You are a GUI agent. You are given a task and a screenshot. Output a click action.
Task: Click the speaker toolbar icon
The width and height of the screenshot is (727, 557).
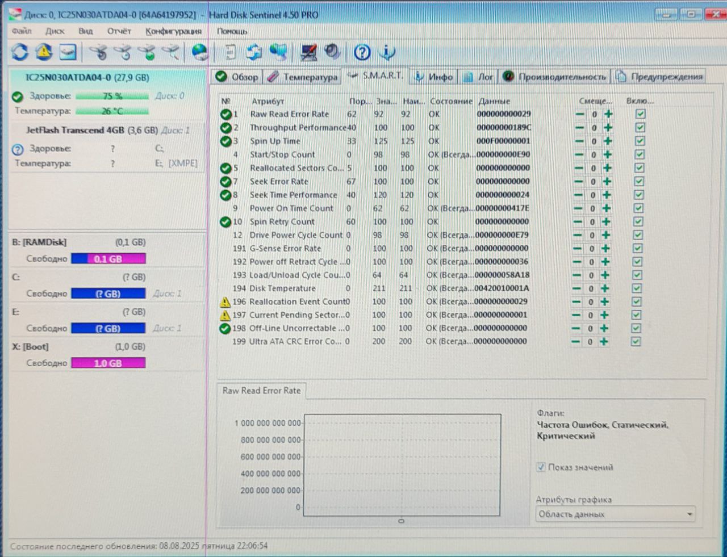click(332, 53)
